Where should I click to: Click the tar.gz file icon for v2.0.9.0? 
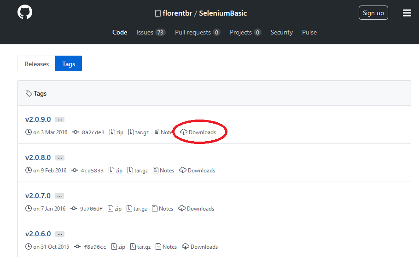[131, 132]
